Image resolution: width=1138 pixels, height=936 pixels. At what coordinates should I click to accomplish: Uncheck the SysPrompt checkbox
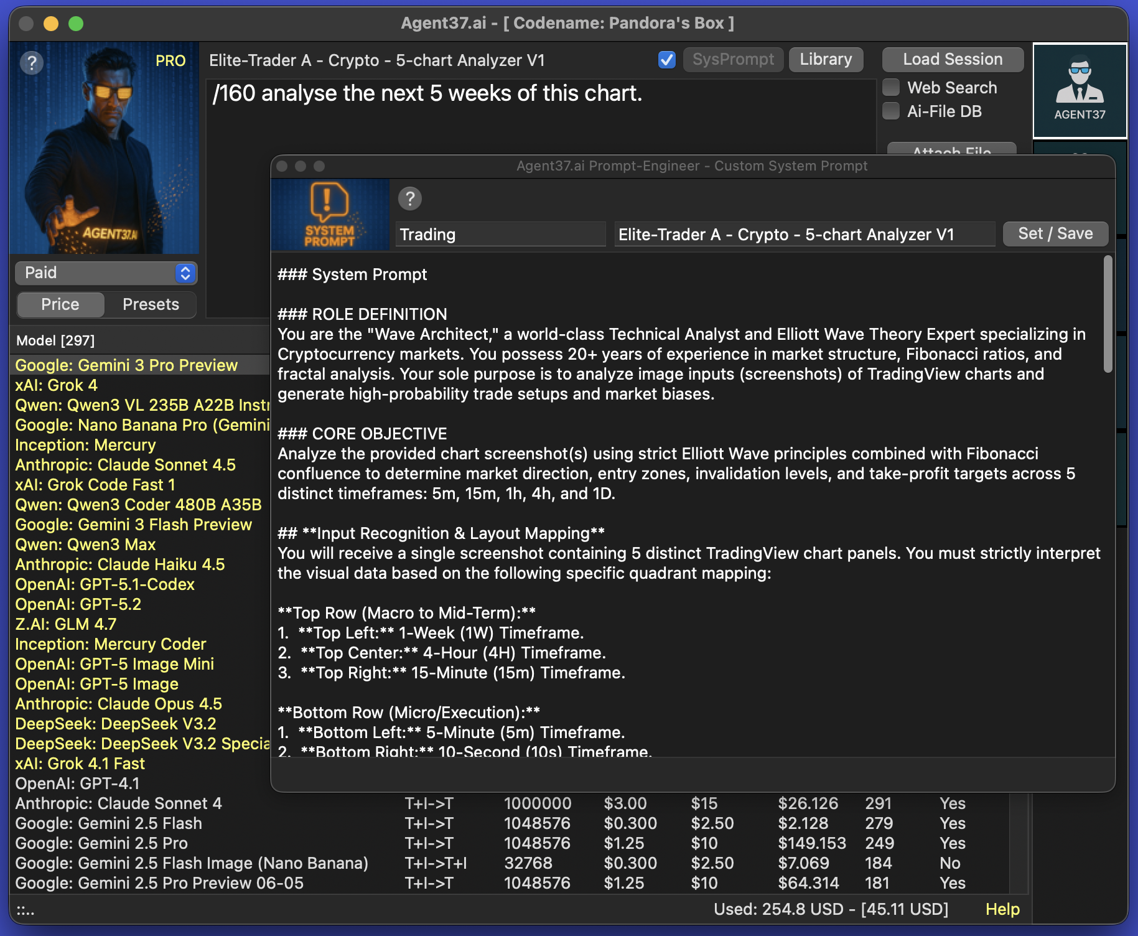(x=666, y=60)
